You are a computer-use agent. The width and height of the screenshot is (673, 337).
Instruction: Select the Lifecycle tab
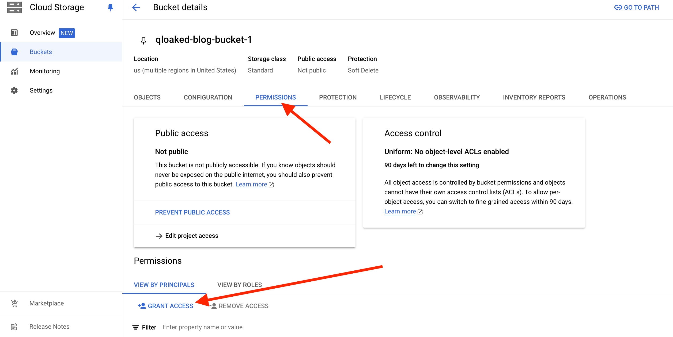tap(395, 97)
